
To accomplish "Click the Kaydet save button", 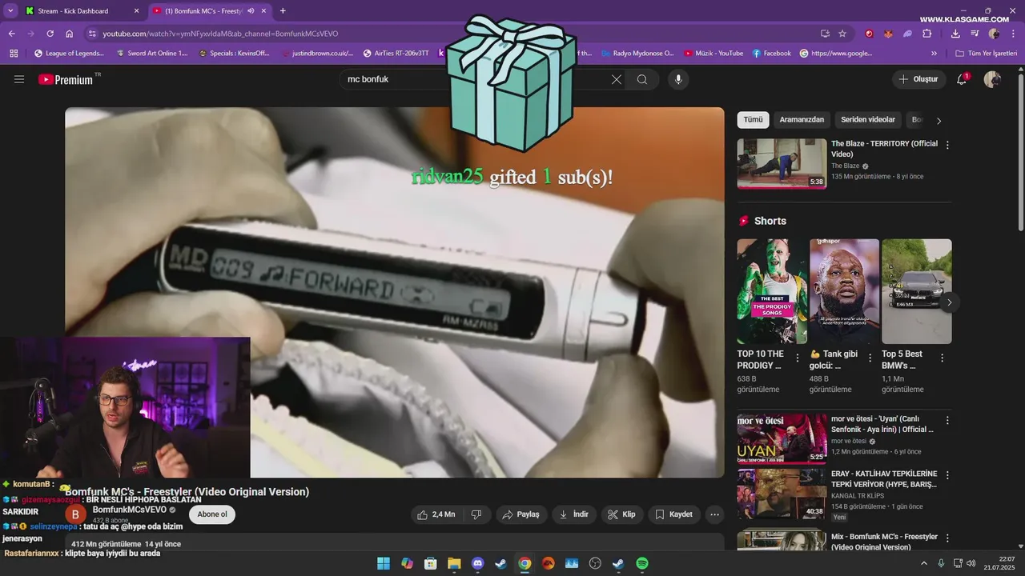I will [x=674, y=514].
